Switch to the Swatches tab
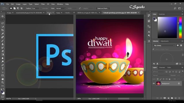 pos(162,14)
